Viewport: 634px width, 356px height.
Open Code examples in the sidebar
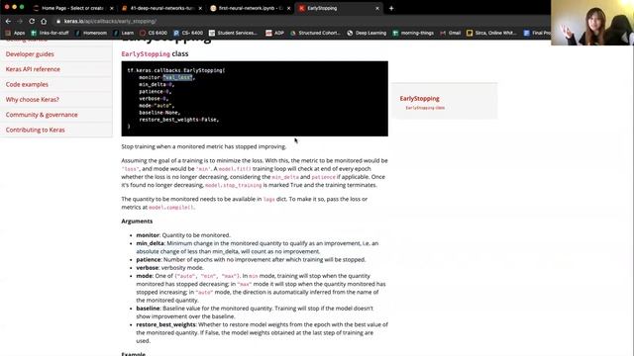tap(27, 84)
